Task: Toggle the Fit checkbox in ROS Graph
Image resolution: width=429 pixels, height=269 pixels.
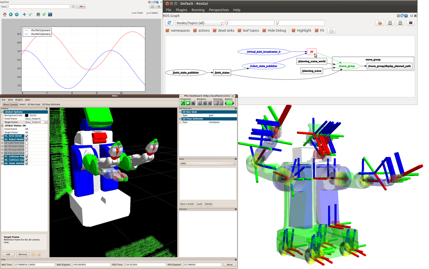Action: pos(317,30)
